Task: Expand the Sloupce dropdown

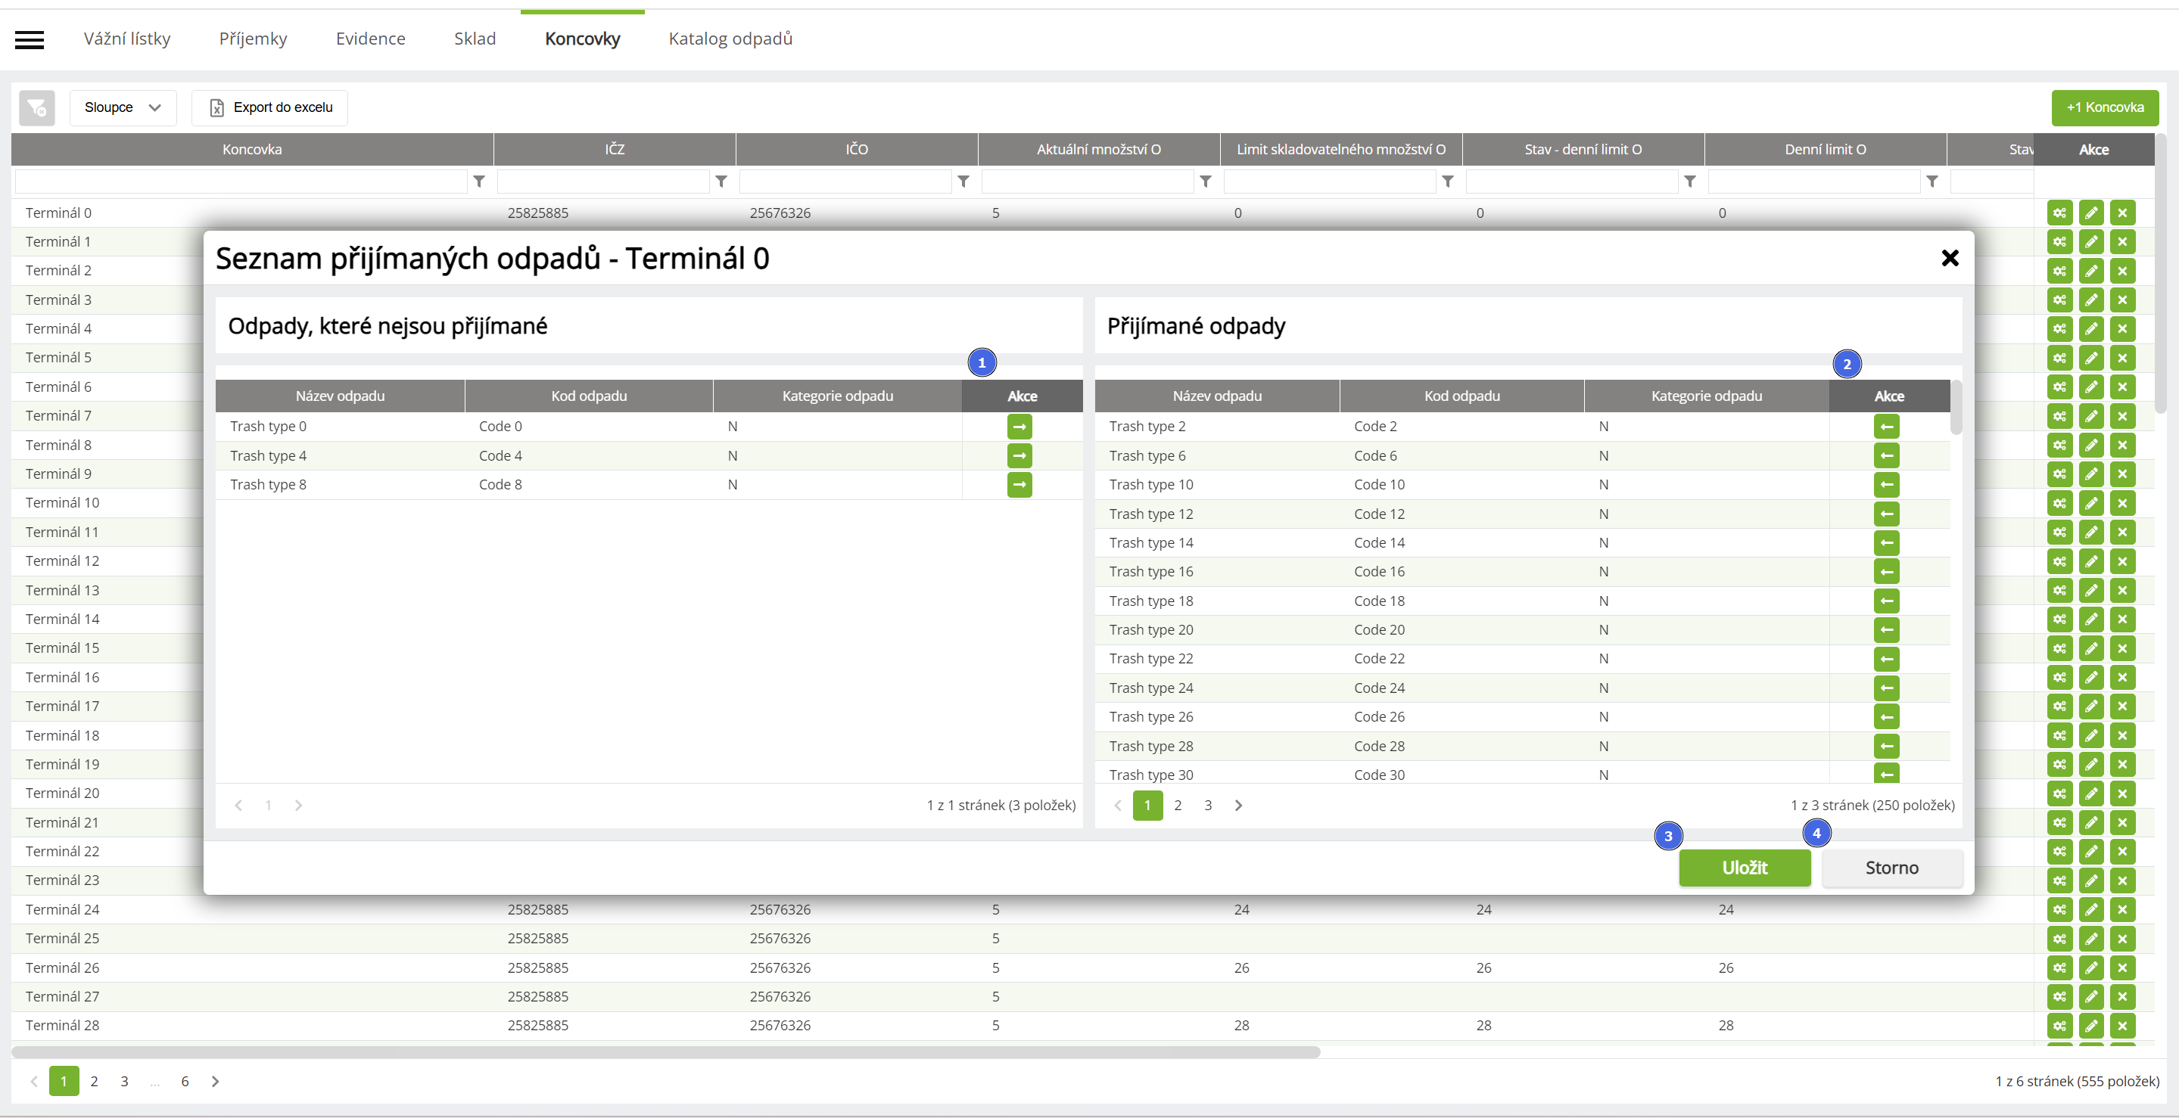Action: pos(123,107)
